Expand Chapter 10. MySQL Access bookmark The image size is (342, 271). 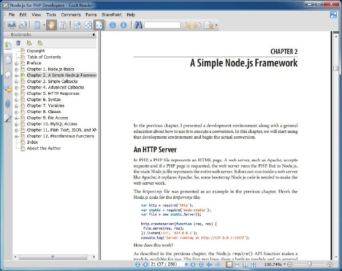(17, 124)
